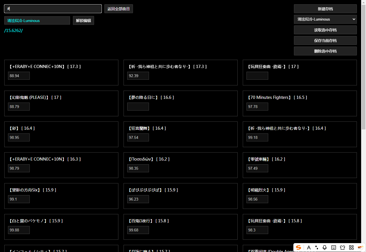Click the player name field 清泫似冷-Luminous
Image resolution: width=366 pixels, height=252 pixels.
[37, 21]
